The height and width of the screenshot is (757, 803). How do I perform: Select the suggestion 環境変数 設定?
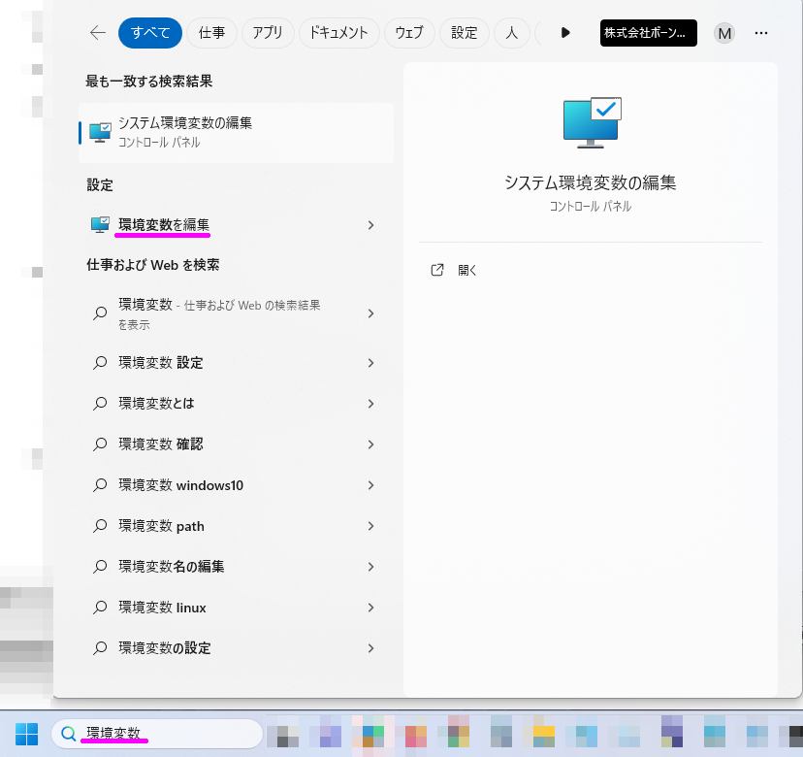point(236,363)
